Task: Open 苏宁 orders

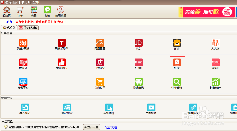Action: [177, 44]
